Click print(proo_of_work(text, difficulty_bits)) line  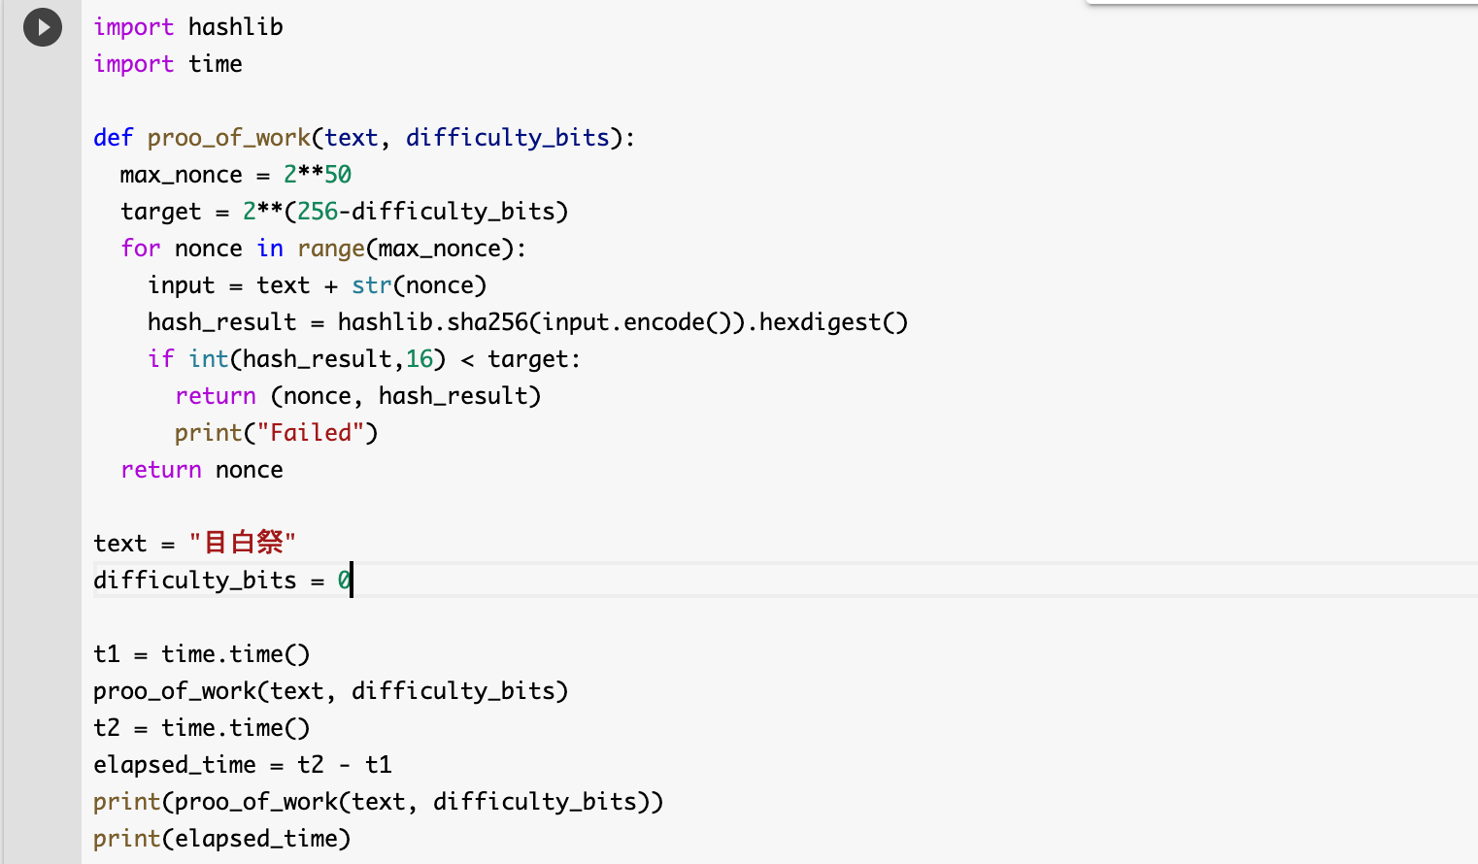(x=378, y=802)
